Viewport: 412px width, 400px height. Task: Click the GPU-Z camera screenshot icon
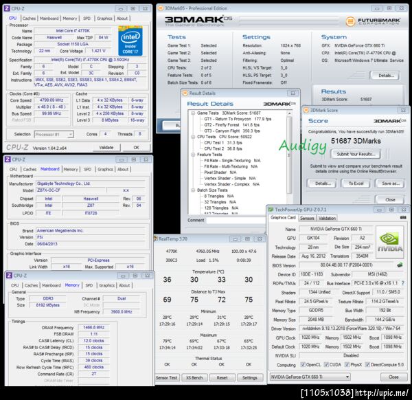[x=403, y=217]
